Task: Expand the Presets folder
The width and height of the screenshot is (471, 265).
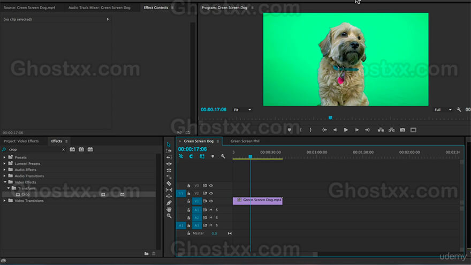Action: click(x=4, y=157)
